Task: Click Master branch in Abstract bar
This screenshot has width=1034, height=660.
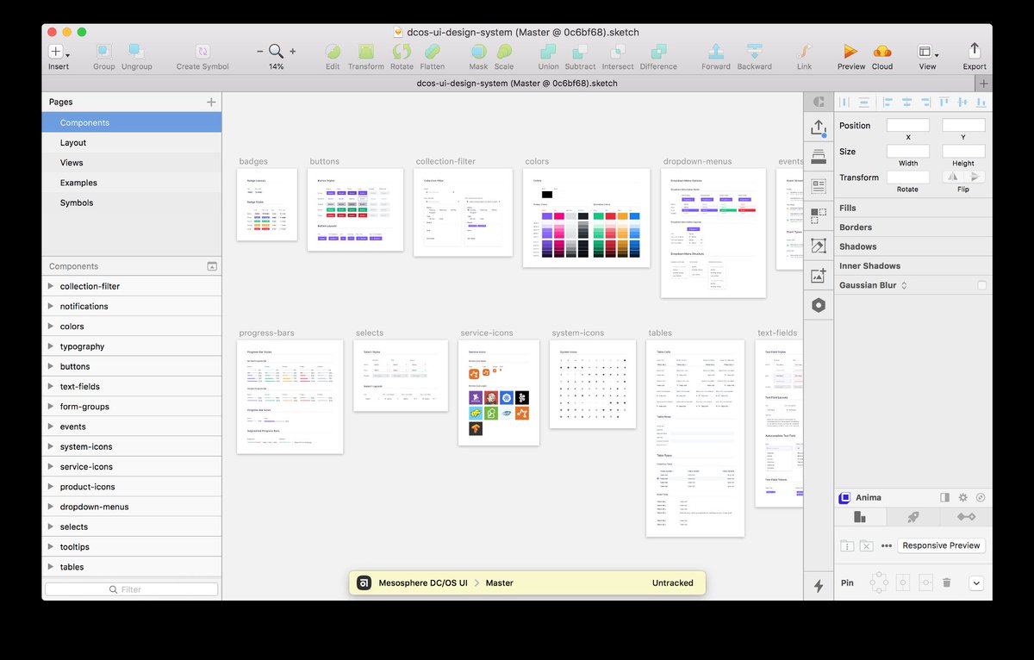Action: pos(500,582)
